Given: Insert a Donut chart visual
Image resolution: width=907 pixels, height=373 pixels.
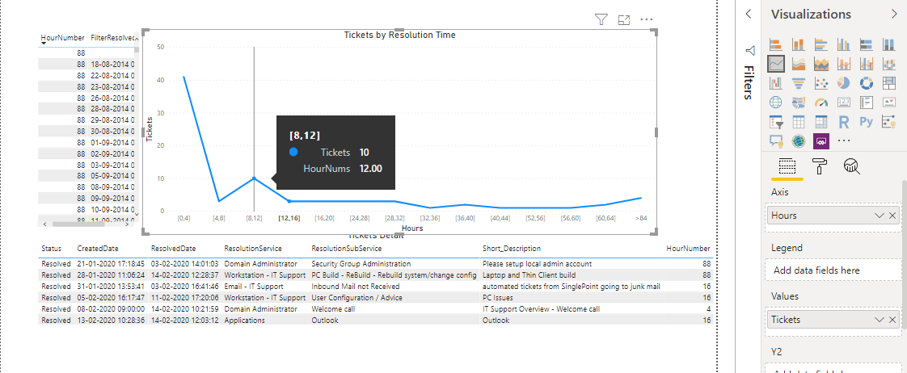Looking at the screenshot, I should [866, 83].
